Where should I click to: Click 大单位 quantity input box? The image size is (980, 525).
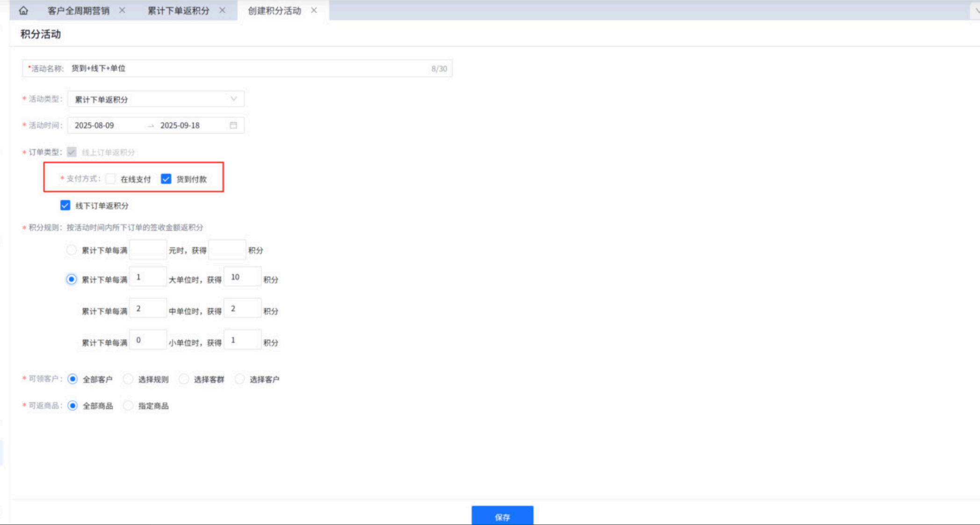point(148,277)
